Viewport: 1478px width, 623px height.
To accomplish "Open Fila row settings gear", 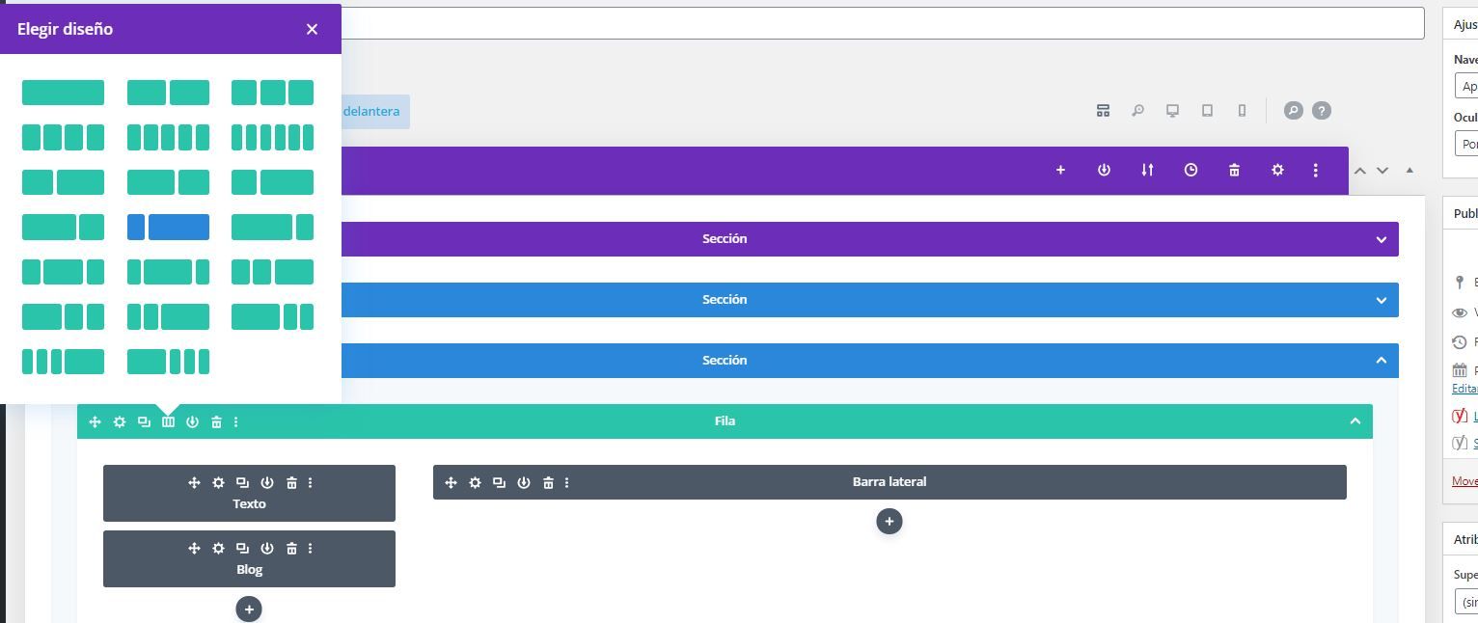I will coord(120,421).
